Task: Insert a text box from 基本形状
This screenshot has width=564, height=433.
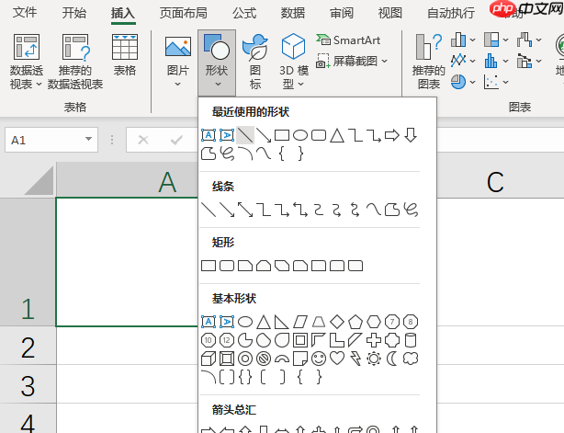Action: tap(209, 322)
